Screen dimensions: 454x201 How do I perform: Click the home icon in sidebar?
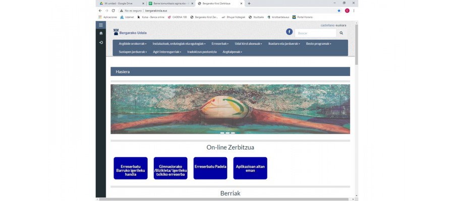point(101,33)
